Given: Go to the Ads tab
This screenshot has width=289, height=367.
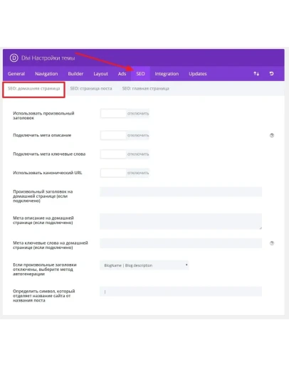Looking at the screenshot, I should click(122, 74).
